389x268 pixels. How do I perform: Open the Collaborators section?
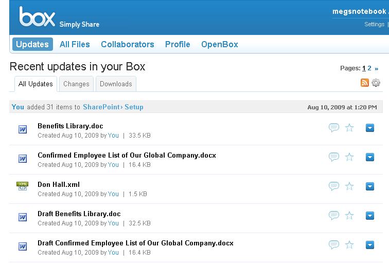(127, 44)
